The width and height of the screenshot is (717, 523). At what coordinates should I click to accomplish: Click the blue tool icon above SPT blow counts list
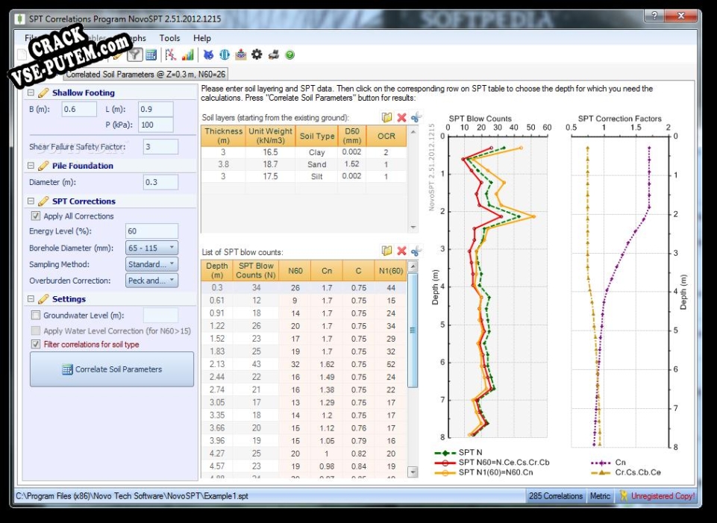pyautogui.click(x=416, y=251)
